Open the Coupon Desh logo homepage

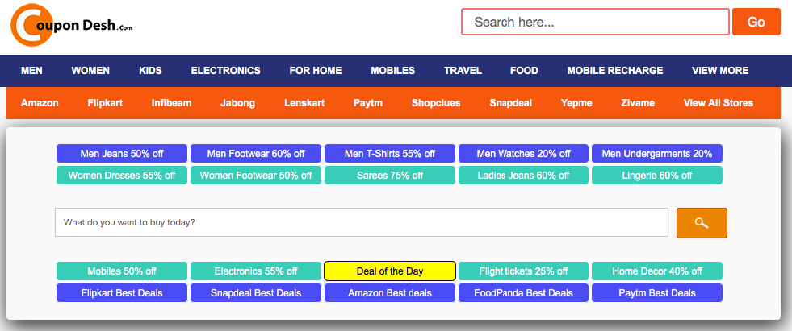pyautogui.click(x=72, y=25)
